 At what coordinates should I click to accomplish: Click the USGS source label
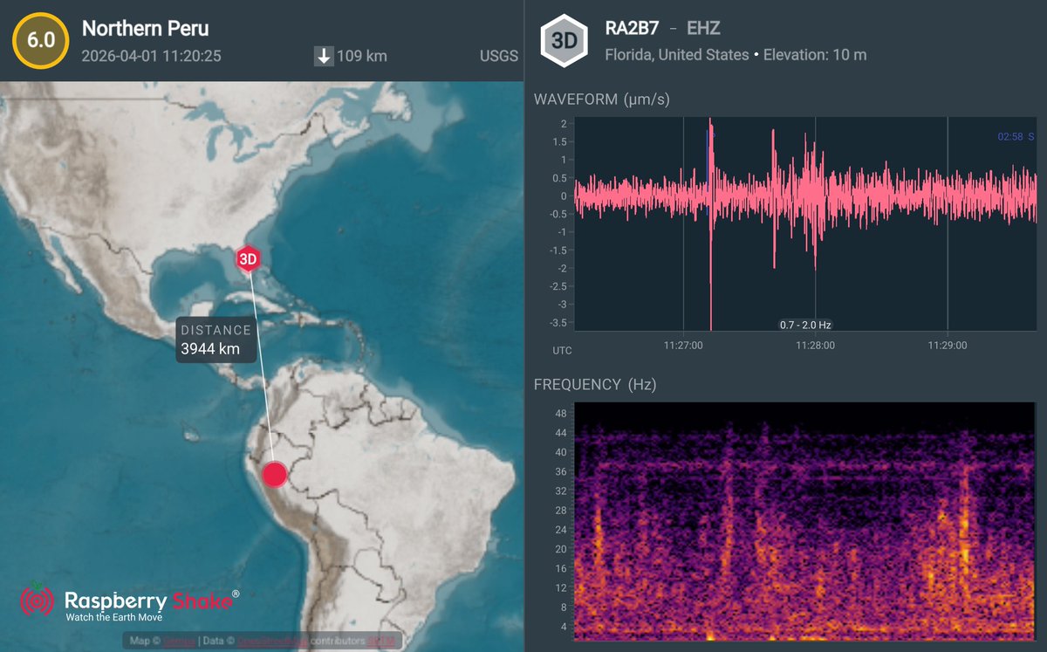499,57
